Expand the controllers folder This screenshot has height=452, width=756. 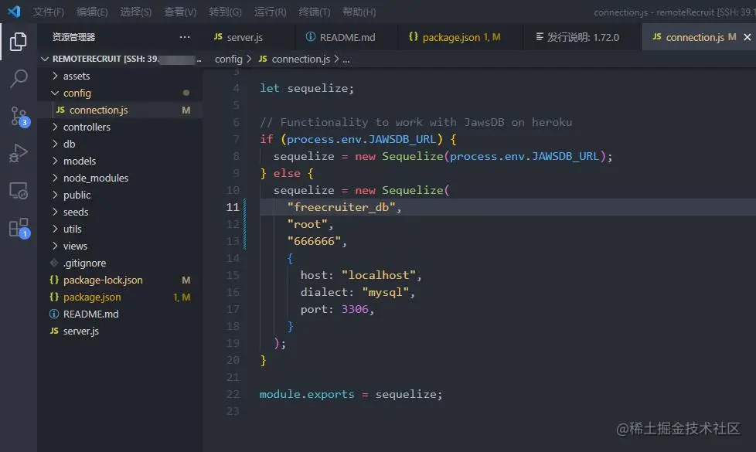coord(55,127)
